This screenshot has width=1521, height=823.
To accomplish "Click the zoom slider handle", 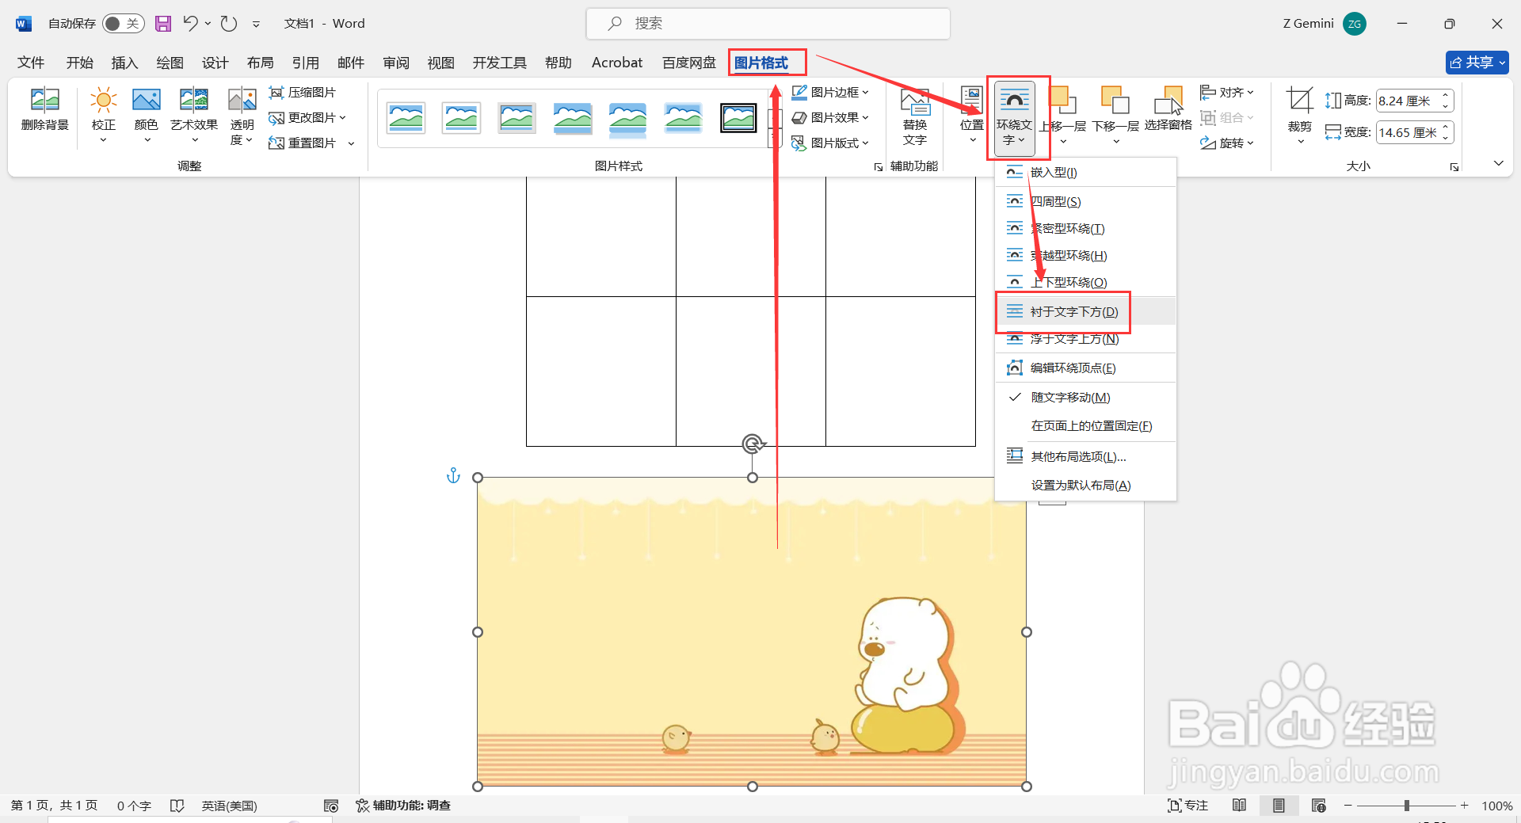I will 1407,806.
